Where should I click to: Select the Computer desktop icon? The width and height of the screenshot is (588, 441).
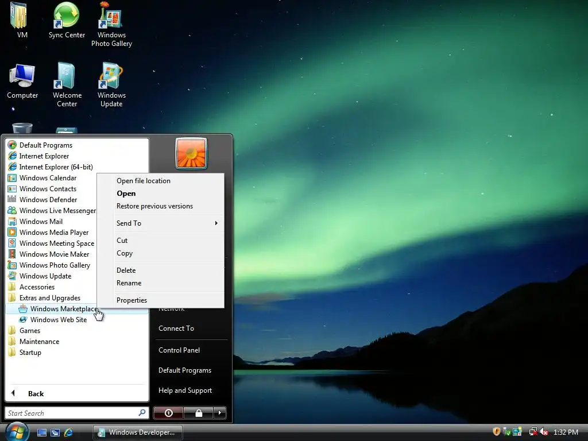tap(22, 81)
